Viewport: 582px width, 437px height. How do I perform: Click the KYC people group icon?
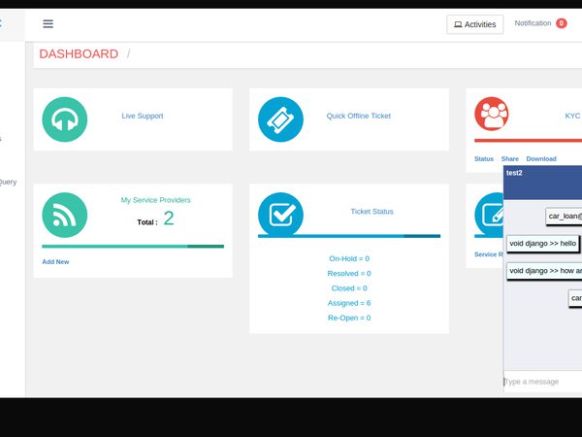point(492,114)
